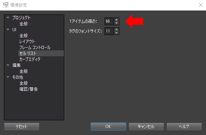Open the 確認/警告 settings page
206x135 pixels.
(x=29, y=89)
